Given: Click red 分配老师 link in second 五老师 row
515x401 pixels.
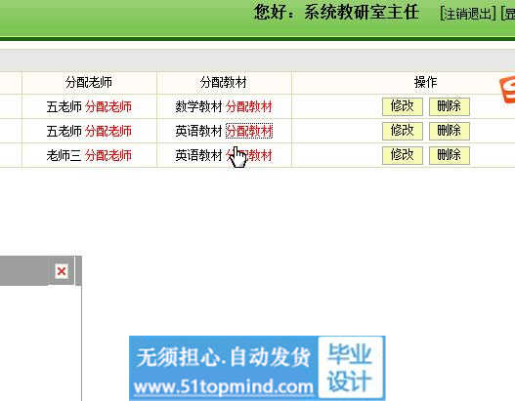Looking at the screenshot, I should [x=108, y=131].
